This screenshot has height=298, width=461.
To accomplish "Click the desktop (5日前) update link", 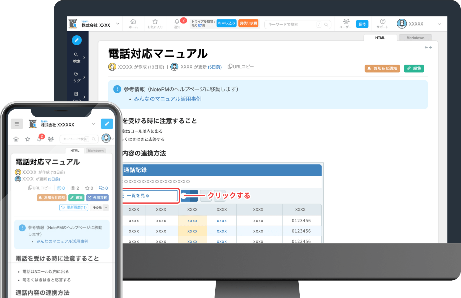I will click(215, 67).
